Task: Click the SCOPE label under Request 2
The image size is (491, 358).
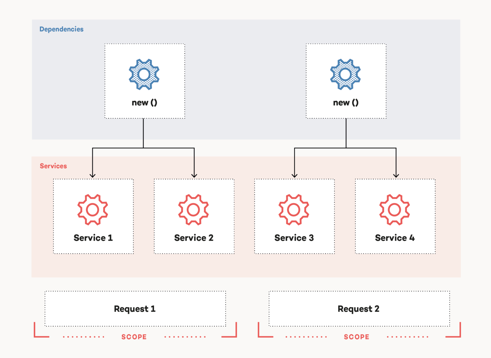Action: [356, 337]
